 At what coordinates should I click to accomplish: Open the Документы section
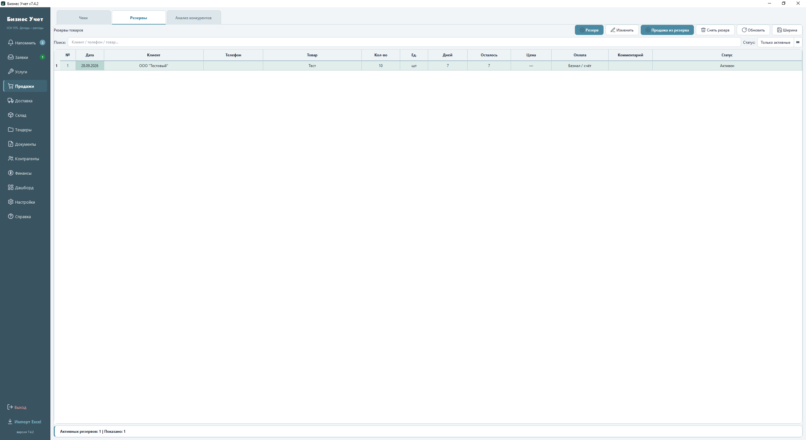[25, 144]
